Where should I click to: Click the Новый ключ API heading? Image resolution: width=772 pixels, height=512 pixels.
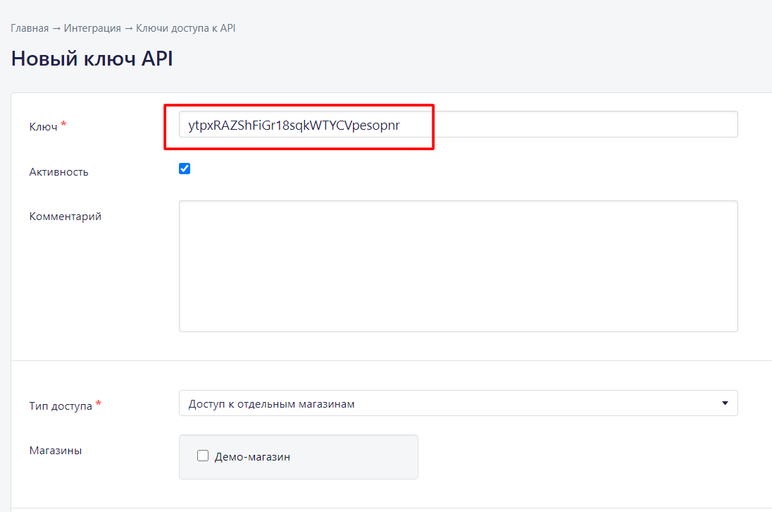pos(92,59)
